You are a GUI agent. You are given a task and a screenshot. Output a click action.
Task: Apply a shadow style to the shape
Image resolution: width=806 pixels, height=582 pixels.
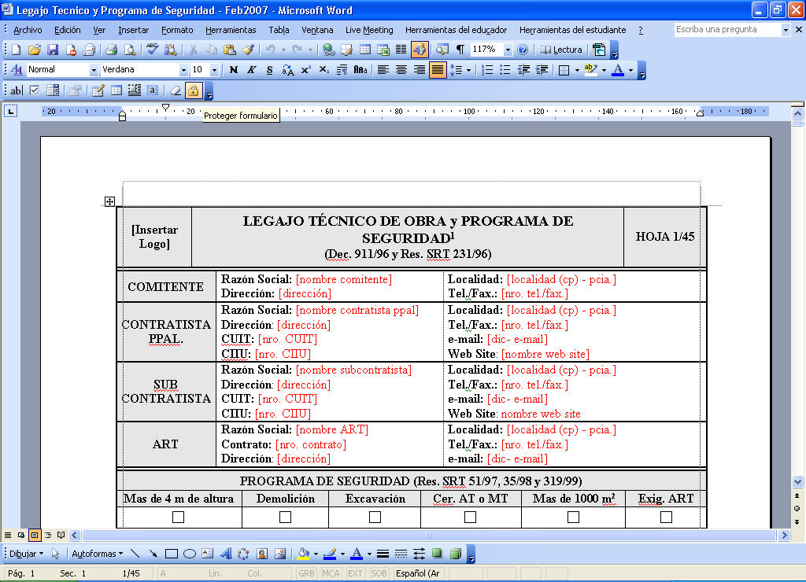click(x=437, y=554)
